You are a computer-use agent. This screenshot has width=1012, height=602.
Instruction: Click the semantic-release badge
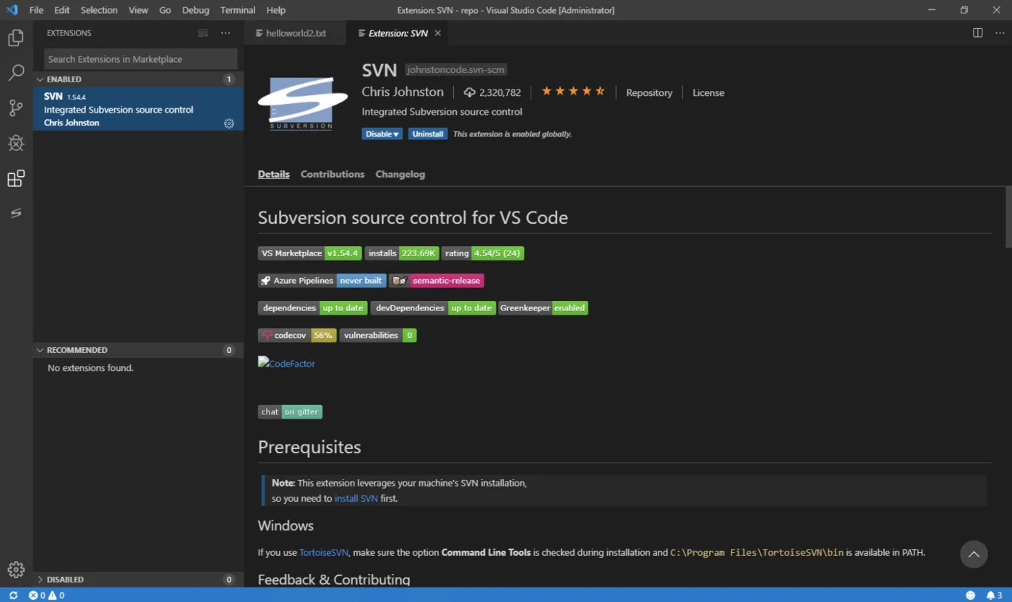(x=437, y=281)
